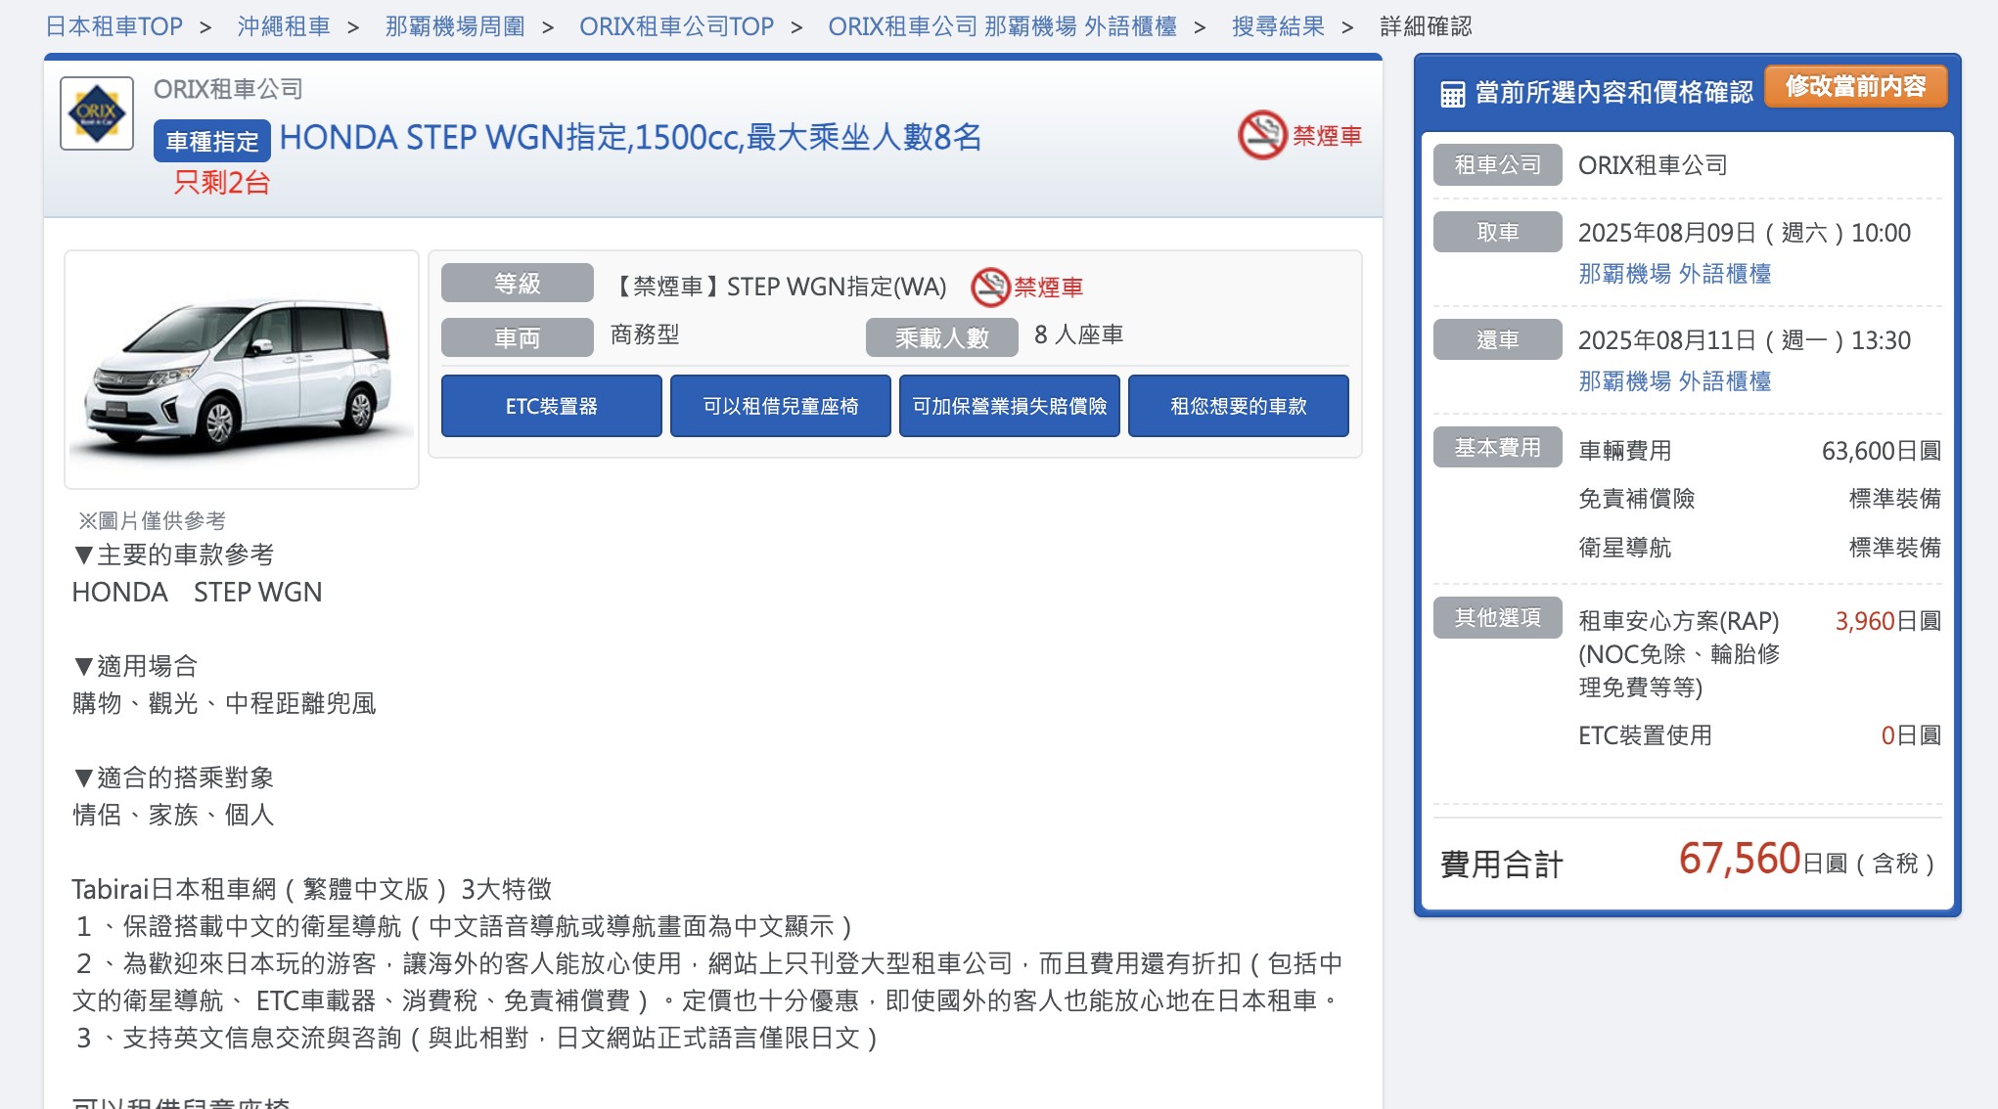Click the no-smoking icon in the header
The image size is (1998, 1109).
point(1262,135)
